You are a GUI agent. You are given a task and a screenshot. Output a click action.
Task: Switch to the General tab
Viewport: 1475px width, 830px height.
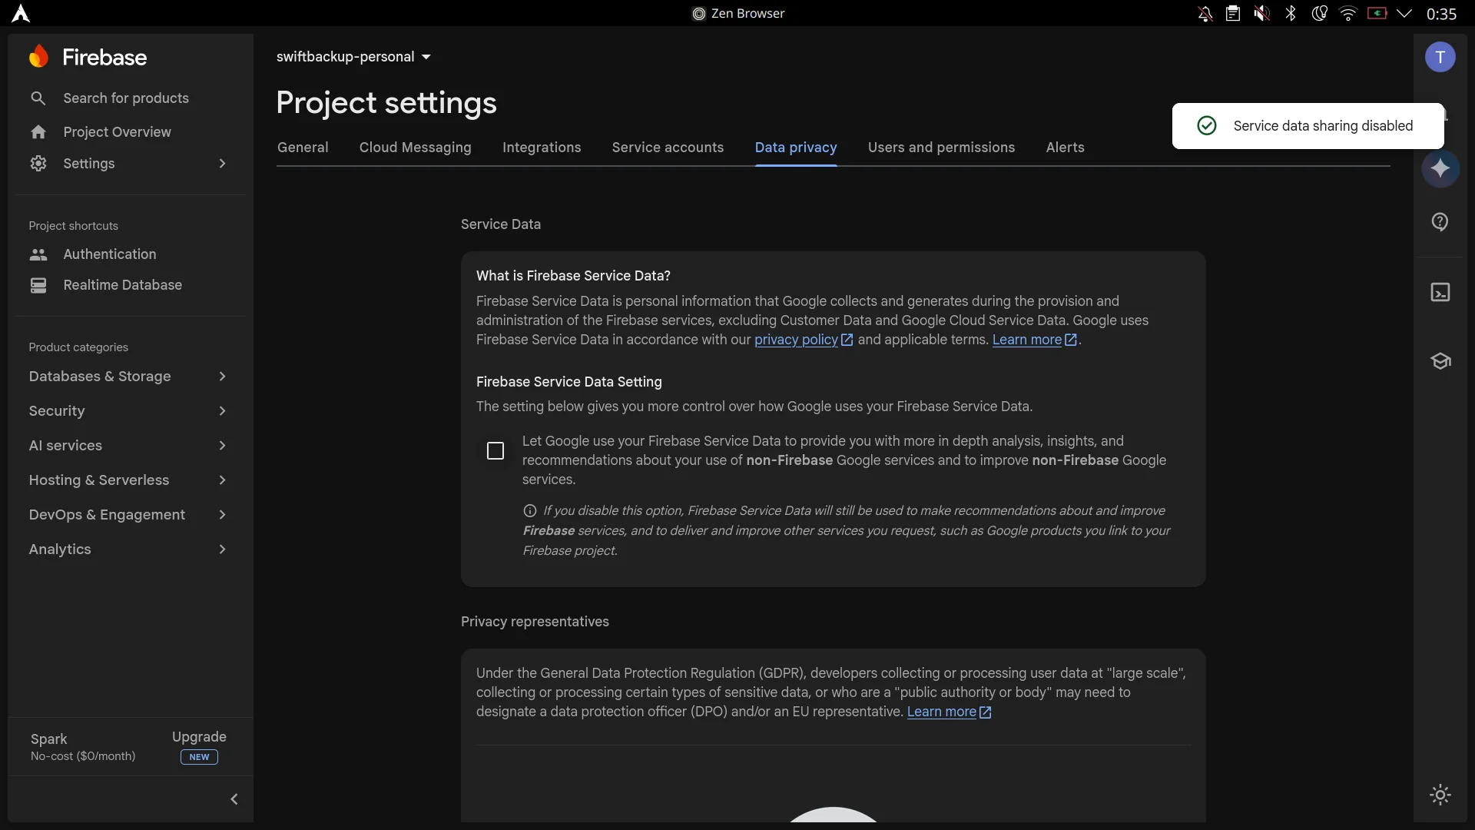[x=303, y=148]
